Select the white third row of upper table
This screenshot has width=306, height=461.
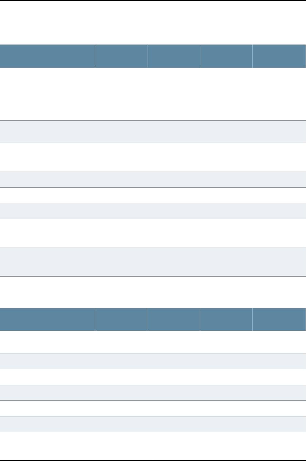(x=153, y=157)
